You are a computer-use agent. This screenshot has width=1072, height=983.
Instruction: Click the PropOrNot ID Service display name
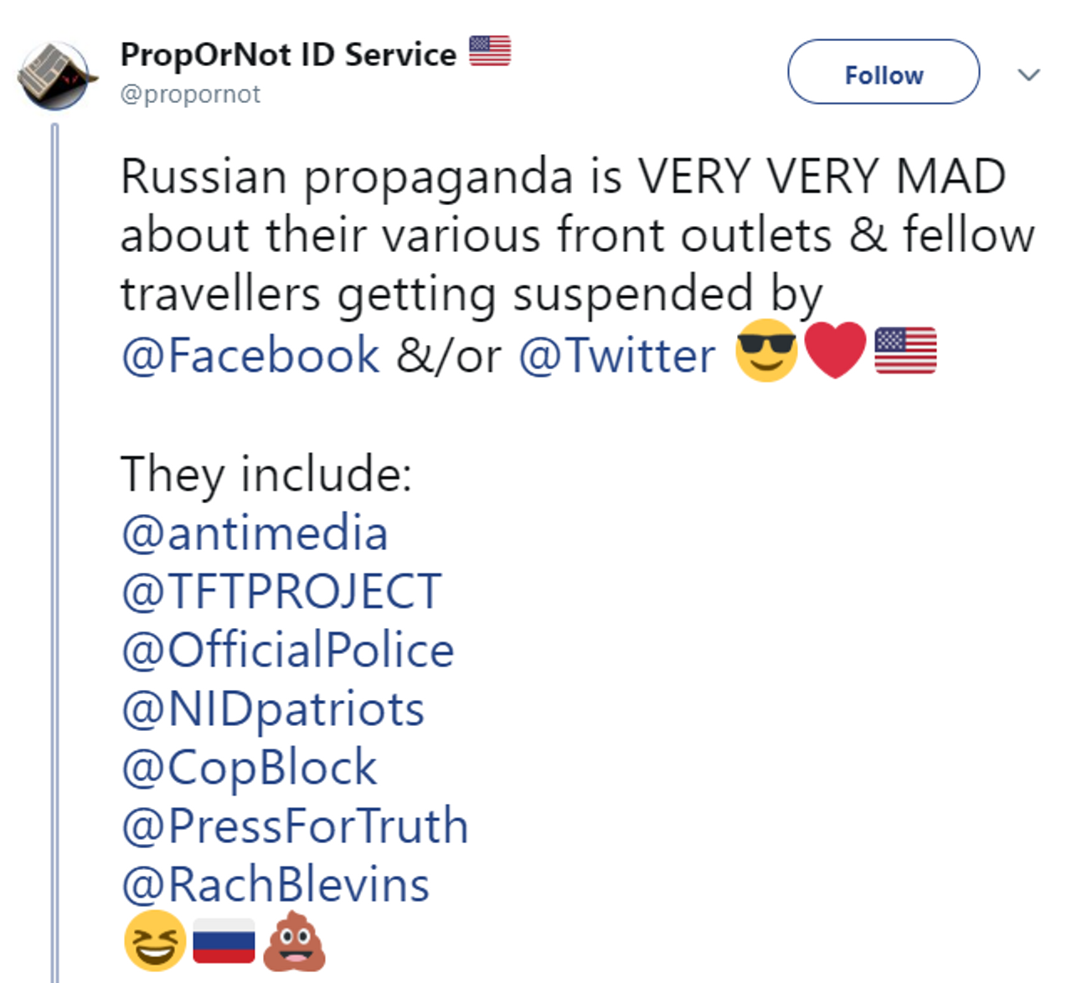[x=288, y=54]
